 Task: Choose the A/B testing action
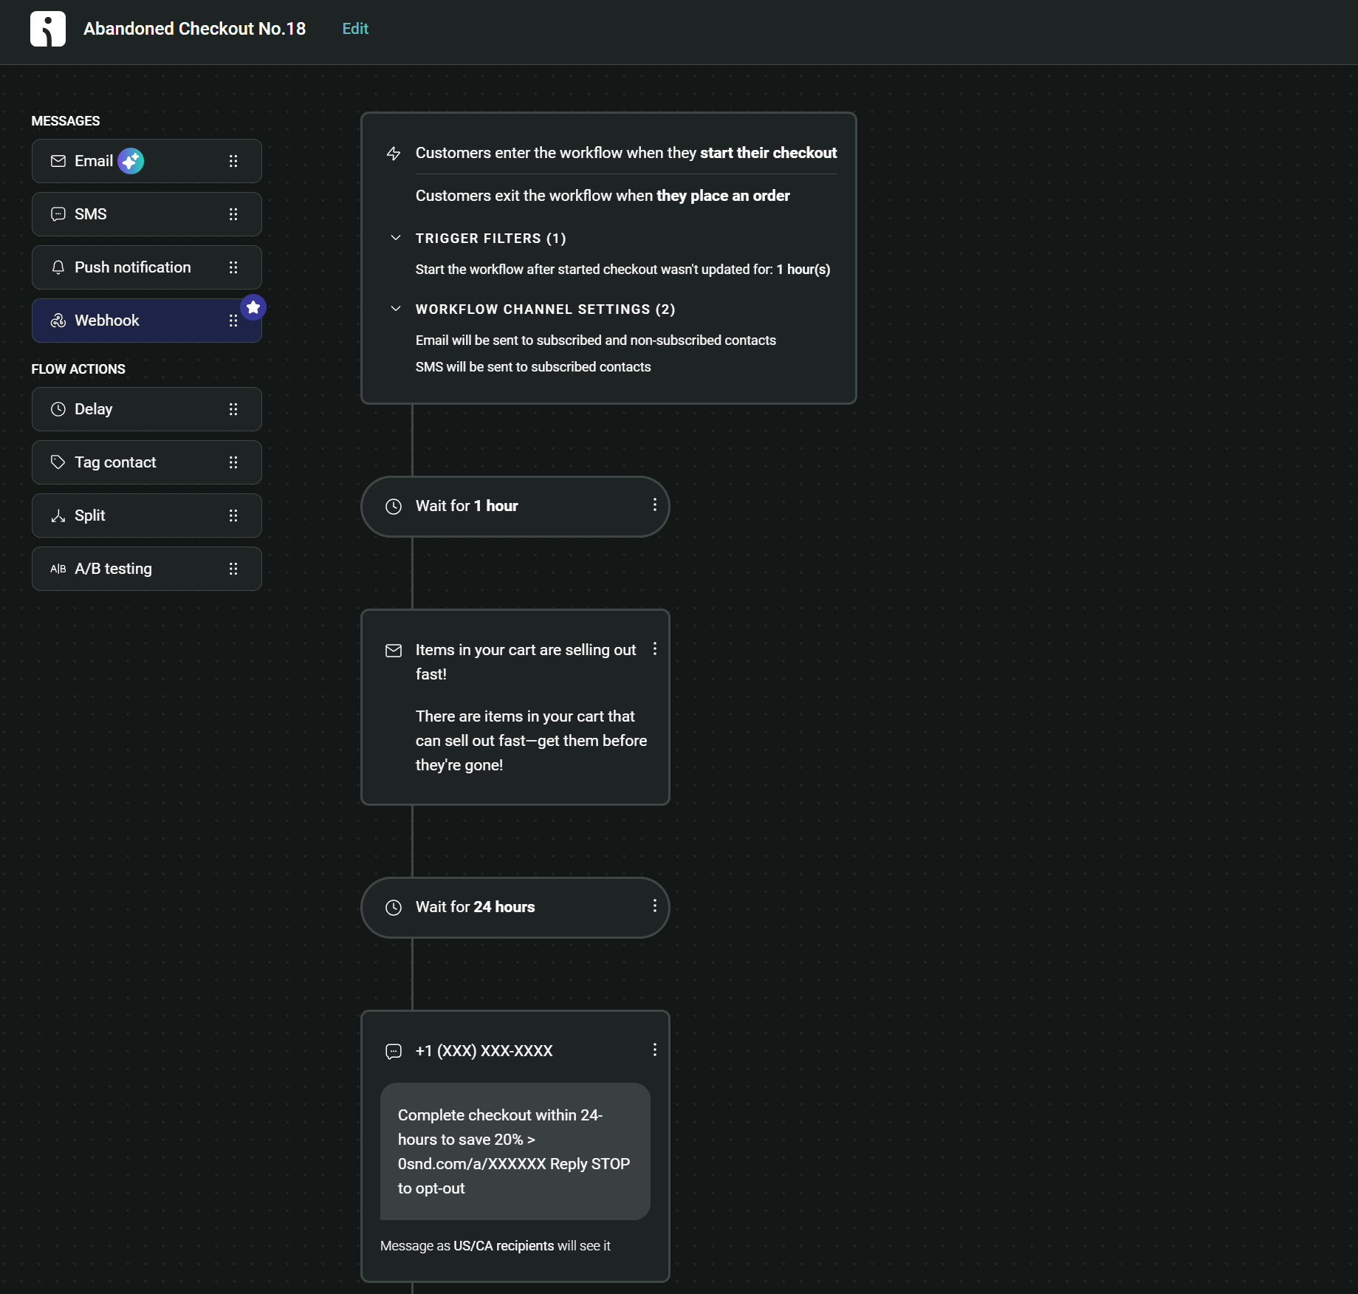pyautogui.click(x=146, y=569)
